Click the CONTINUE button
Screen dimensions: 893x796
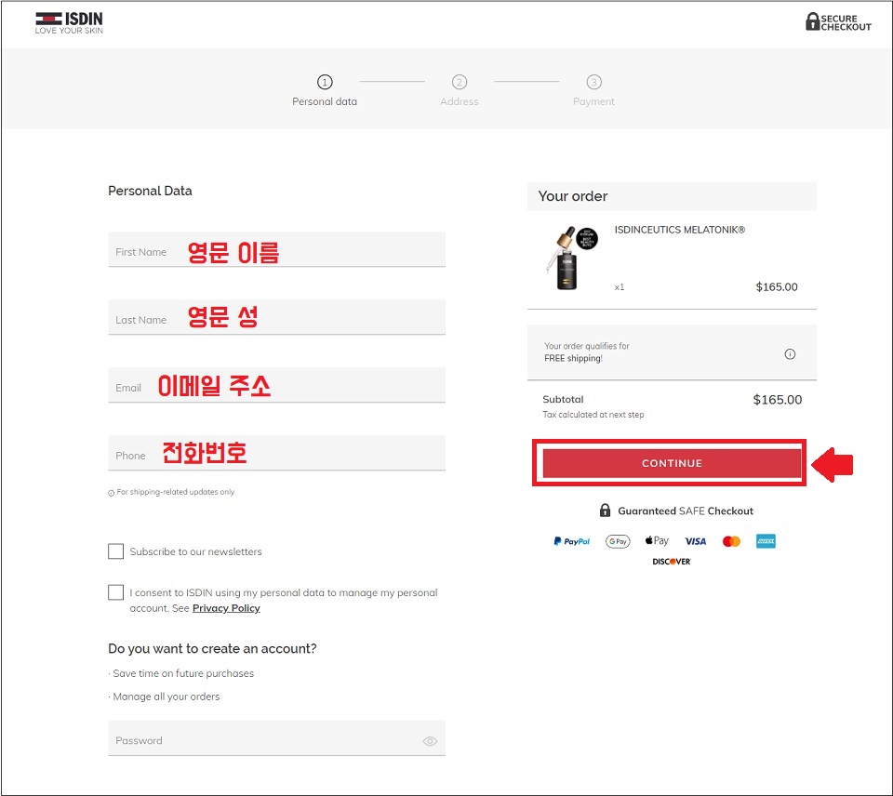(672, 463)
